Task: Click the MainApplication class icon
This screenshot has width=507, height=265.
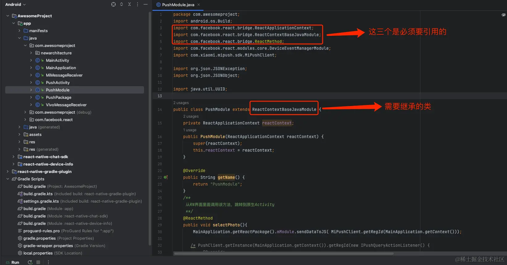Action: click(38, 68)
